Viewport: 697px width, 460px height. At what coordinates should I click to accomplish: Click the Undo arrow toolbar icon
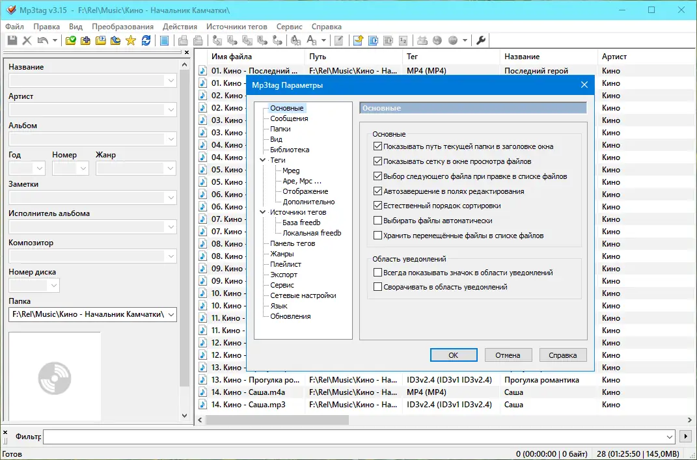pos(43,40)
